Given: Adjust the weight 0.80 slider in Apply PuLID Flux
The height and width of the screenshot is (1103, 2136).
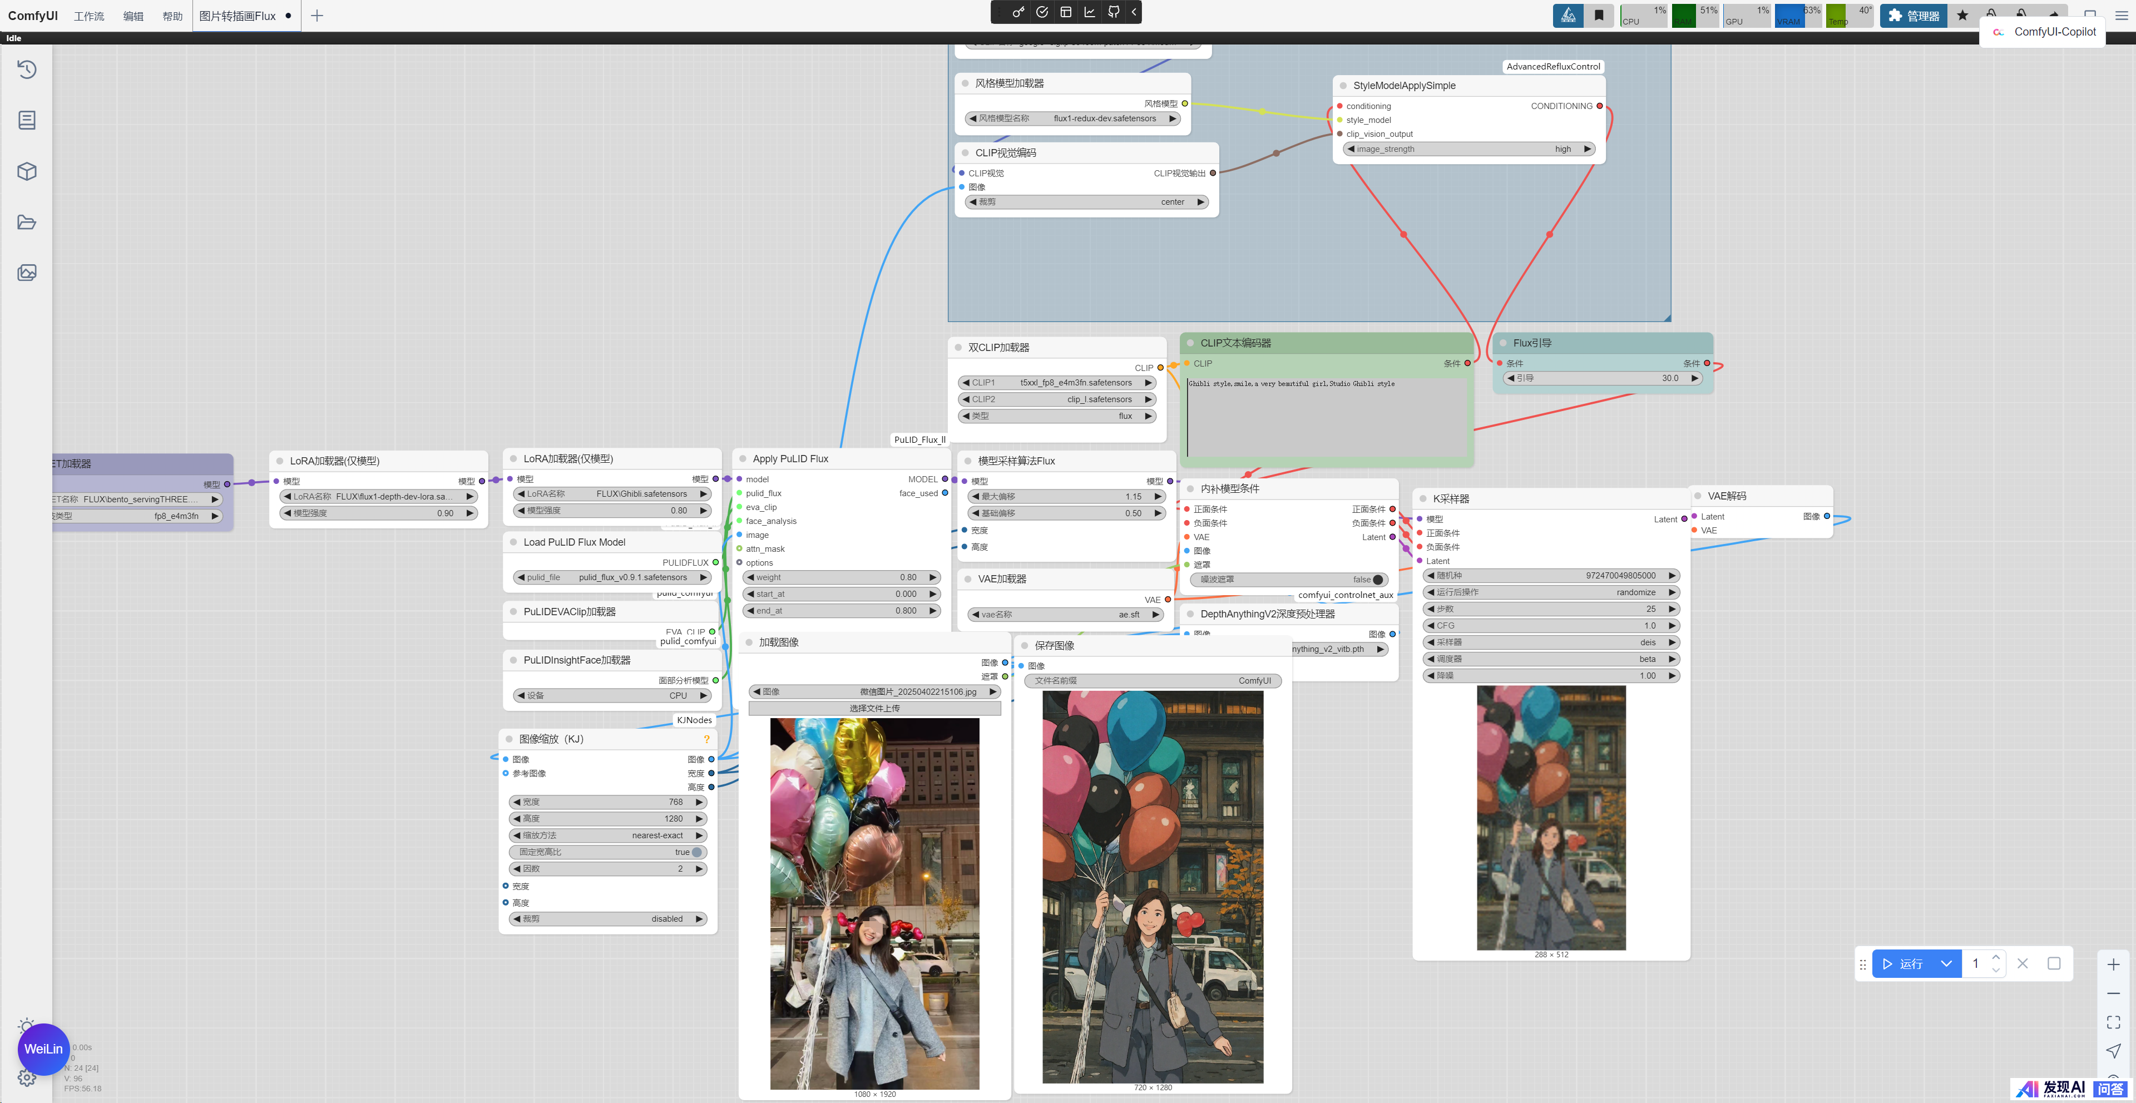Looking at the screenshot, I should point(842,577).
